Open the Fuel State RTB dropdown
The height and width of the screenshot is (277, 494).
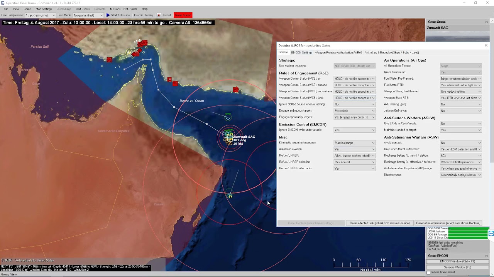[461, 85]
